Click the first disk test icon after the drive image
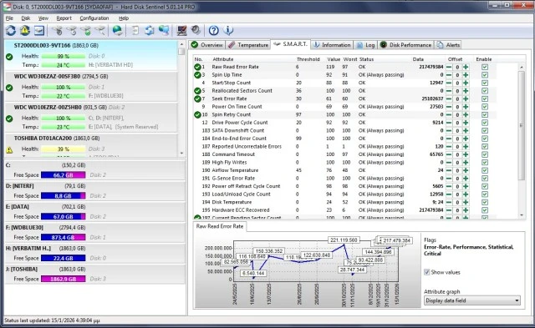535x328 pixels. click(x=58, y=31)
